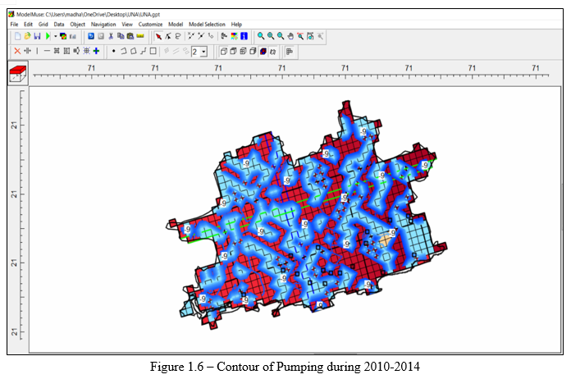571x379 pixels.
Task: Open the Data menu
Action: point(59,25)
